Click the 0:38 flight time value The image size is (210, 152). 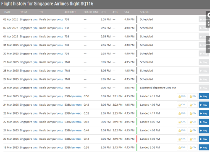pos(87,147)
